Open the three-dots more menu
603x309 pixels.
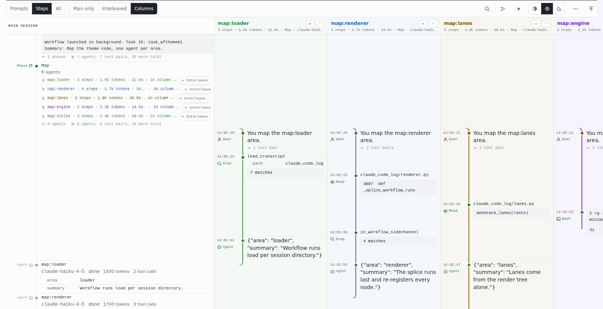(575, 9)
